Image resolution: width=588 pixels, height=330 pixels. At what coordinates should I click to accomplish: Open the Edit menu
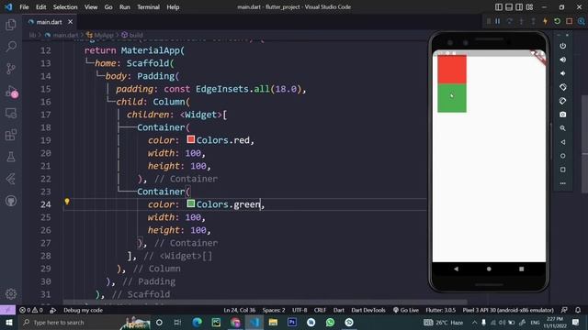(40, 7)
